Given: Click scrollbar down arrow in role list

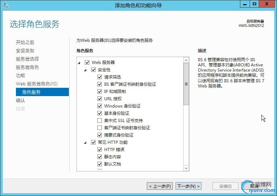Looking at the screenshot, I should 186,168.
